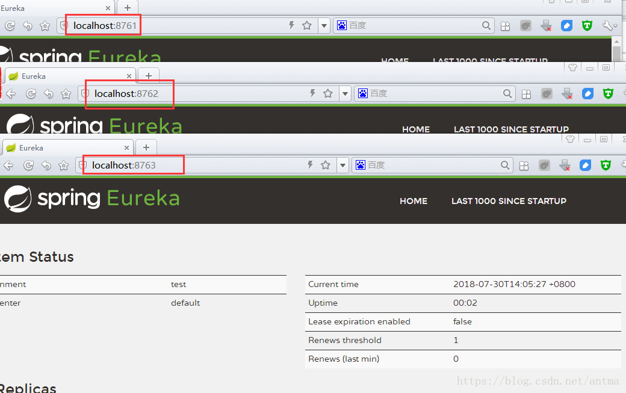This screenshot has width=626, height=393.
Task: Select the Eureka tab in localhost:8763 window
Action: tap(68, 147)
